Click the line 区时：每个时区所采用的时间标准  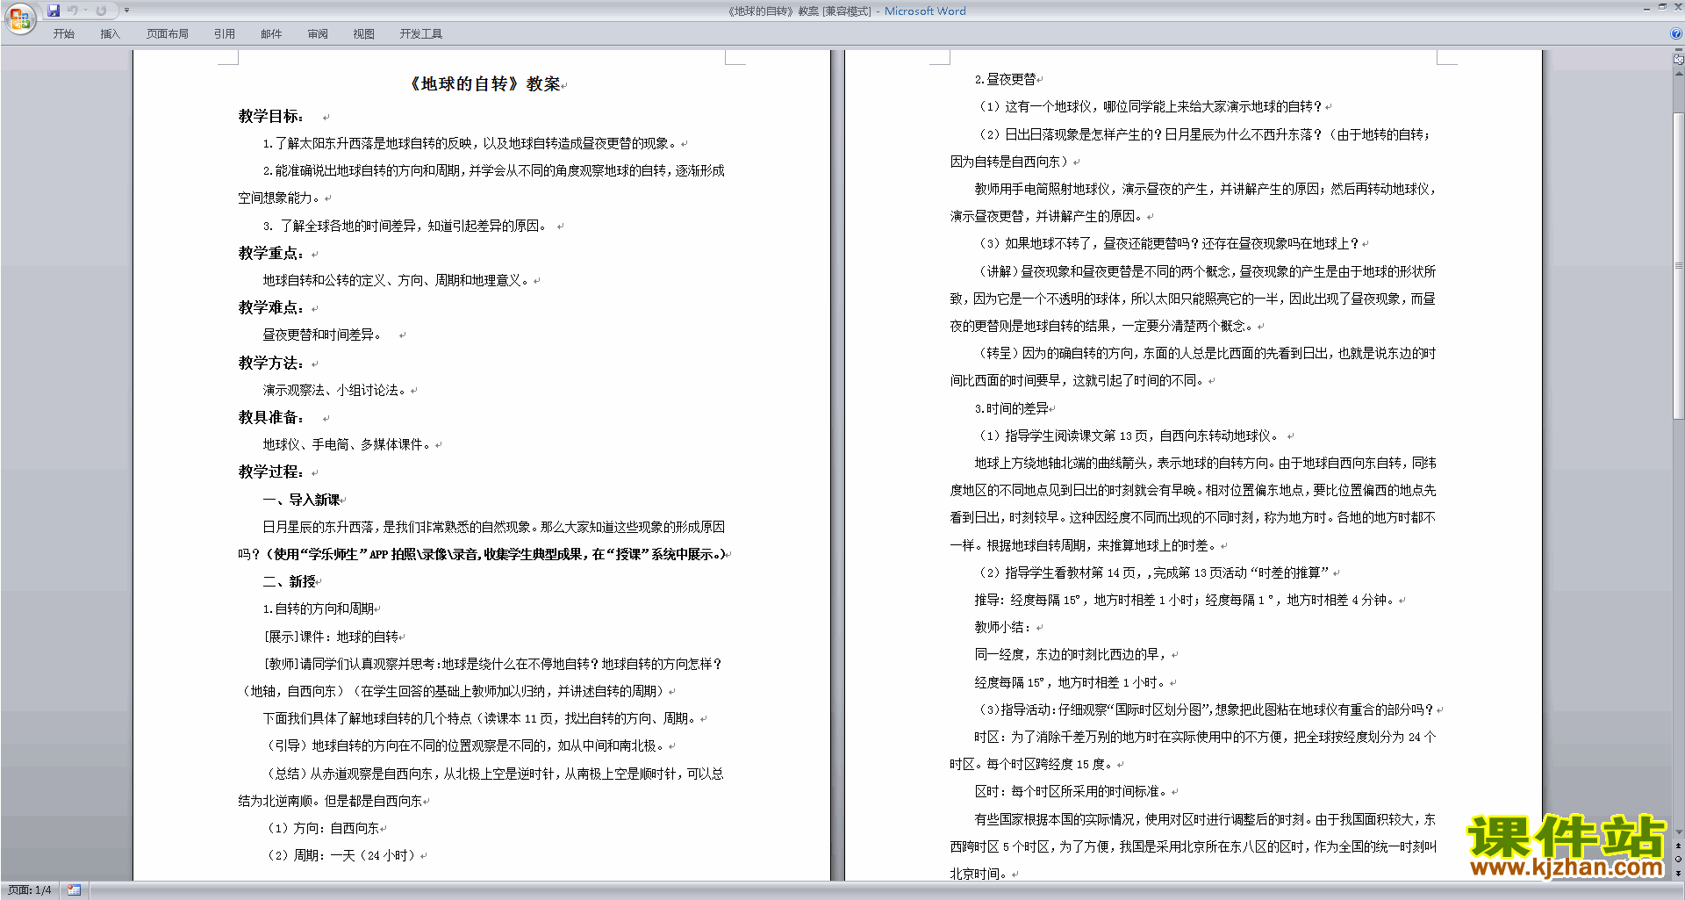[x=1071, y=791]
